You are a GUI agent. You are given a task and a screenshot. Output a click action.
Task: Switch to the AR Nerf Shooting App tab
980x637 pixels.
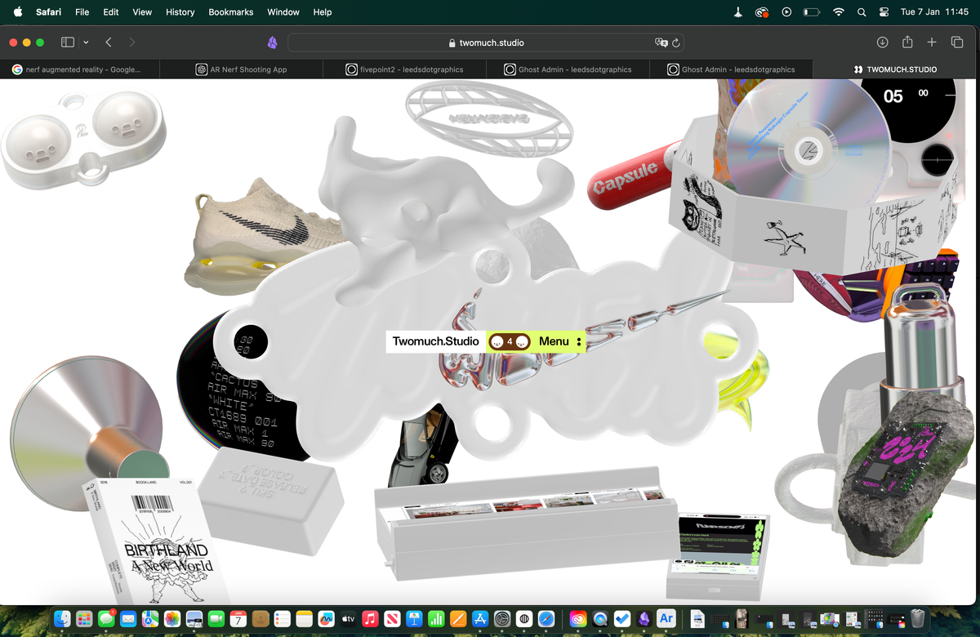click(242, 69)
